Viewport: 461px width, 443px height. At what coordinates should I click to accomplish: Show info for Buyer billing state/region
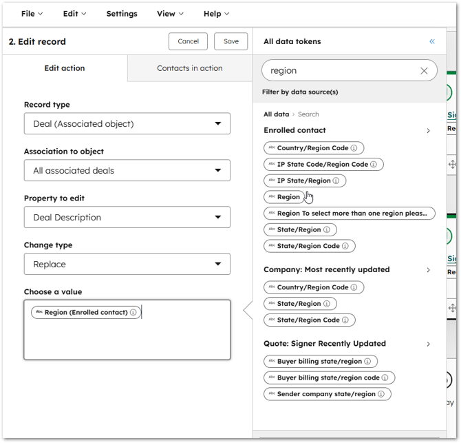click(x=367, y=362)
